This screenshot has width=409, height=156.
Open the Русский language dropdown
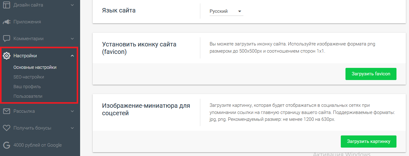coord(226,11)
